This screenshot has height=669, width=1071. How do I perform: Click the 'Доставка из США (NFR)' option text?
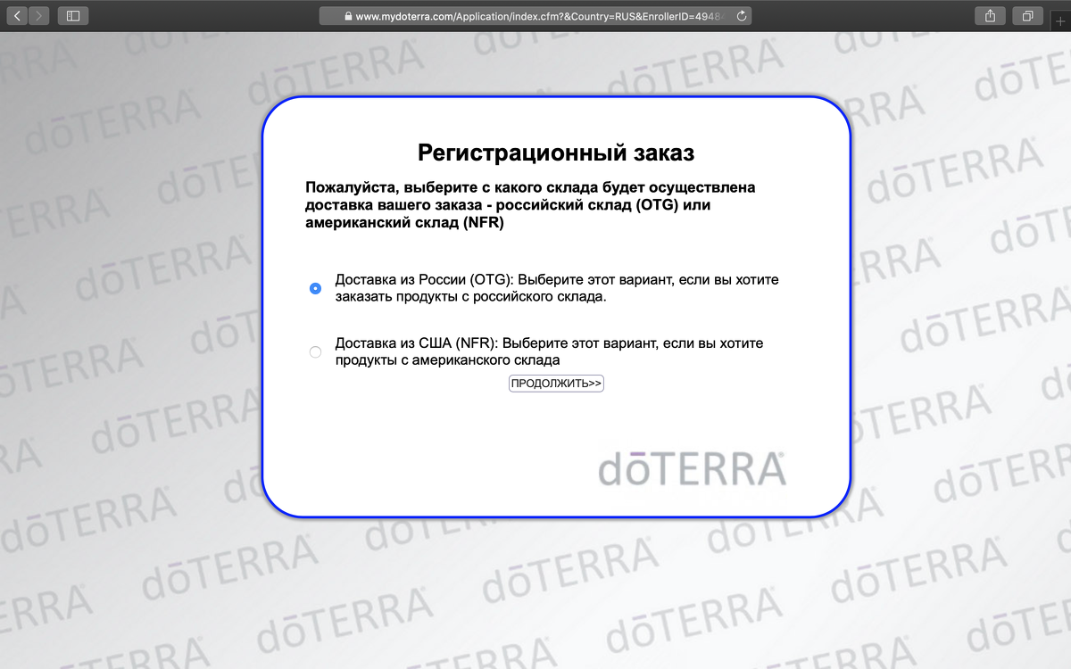[x=549, y=351]
